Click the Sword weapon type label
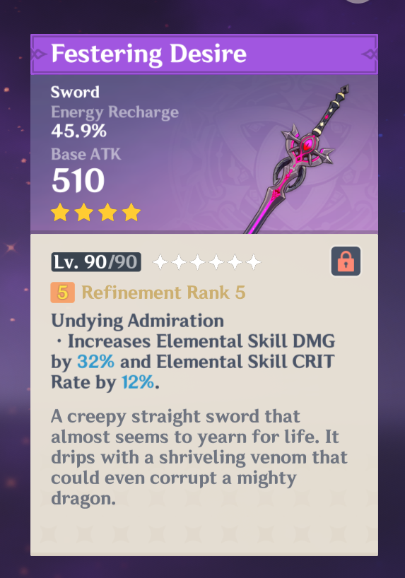The height and width of the screenshot is (578, 405). pos(75,92)
